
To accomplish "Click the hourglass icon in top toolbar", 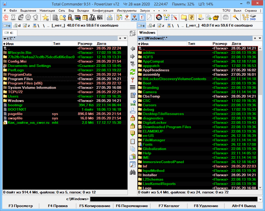I will tap(13, 17).
